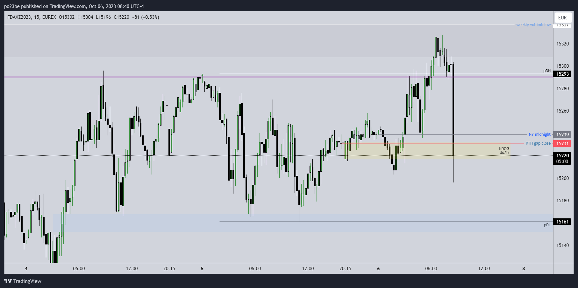Click the 15320 price axis label
578x288 pixels.
(x=562, y=44)
